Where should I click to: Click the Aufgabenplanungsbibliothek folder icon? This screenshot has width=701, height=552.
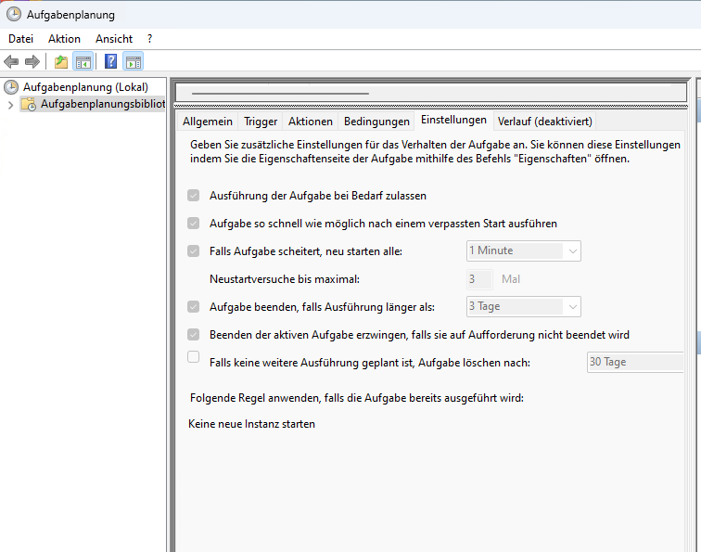[x=29, y=104]
